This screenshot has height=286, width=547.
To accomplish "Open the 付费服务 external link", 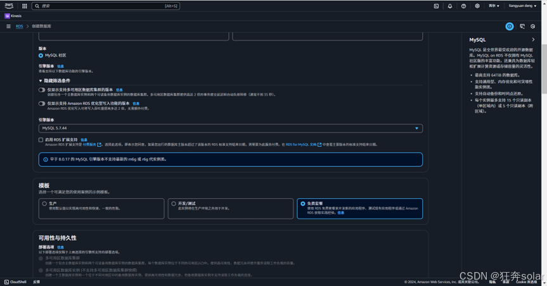I will [92, 144].
